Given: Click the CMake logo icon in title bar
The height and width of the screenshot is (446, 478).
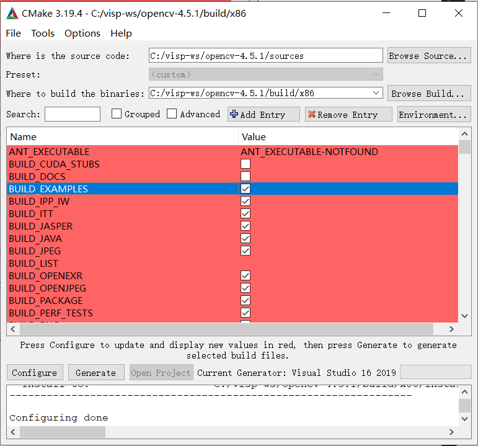Looking at the screenshot, I should click(12, 13).
